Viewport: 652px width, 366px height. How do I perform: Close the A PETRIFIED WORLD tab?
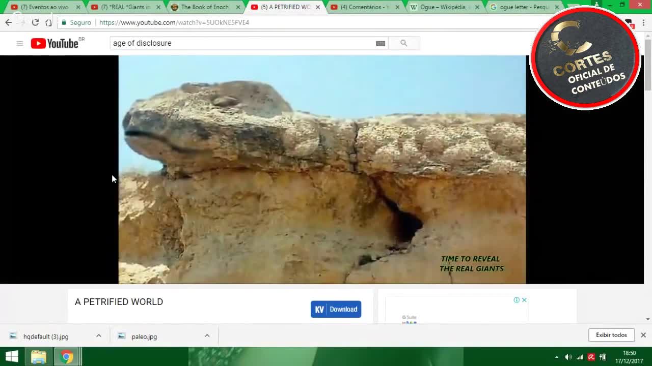[x=318, y=7]
